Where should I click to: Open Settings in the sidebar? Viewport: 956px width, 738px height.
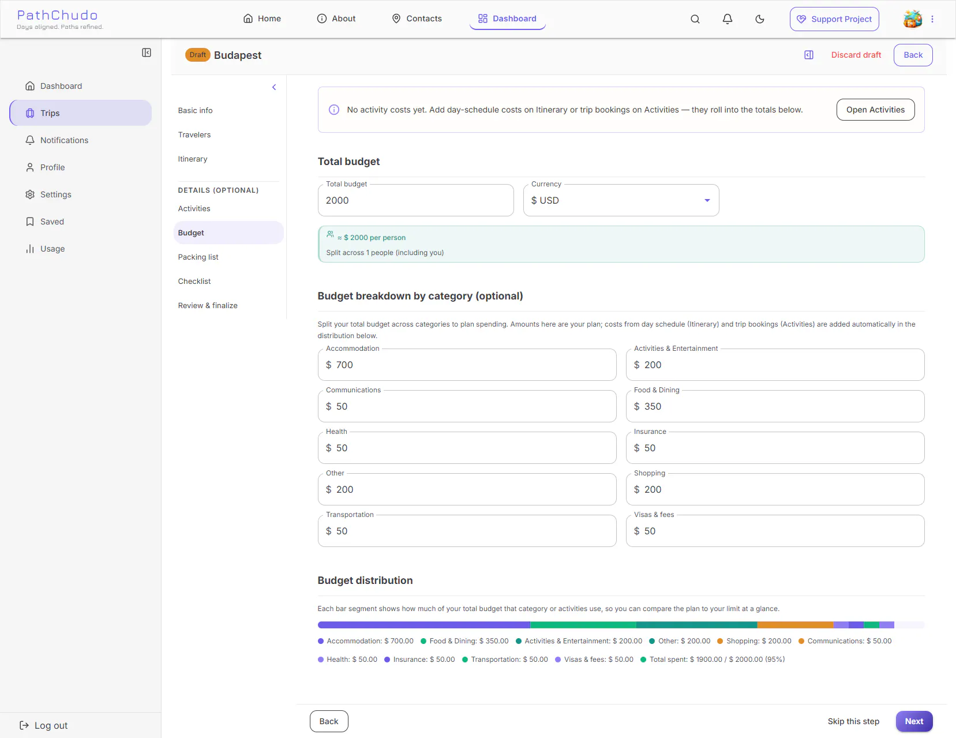tap(81, 194)
